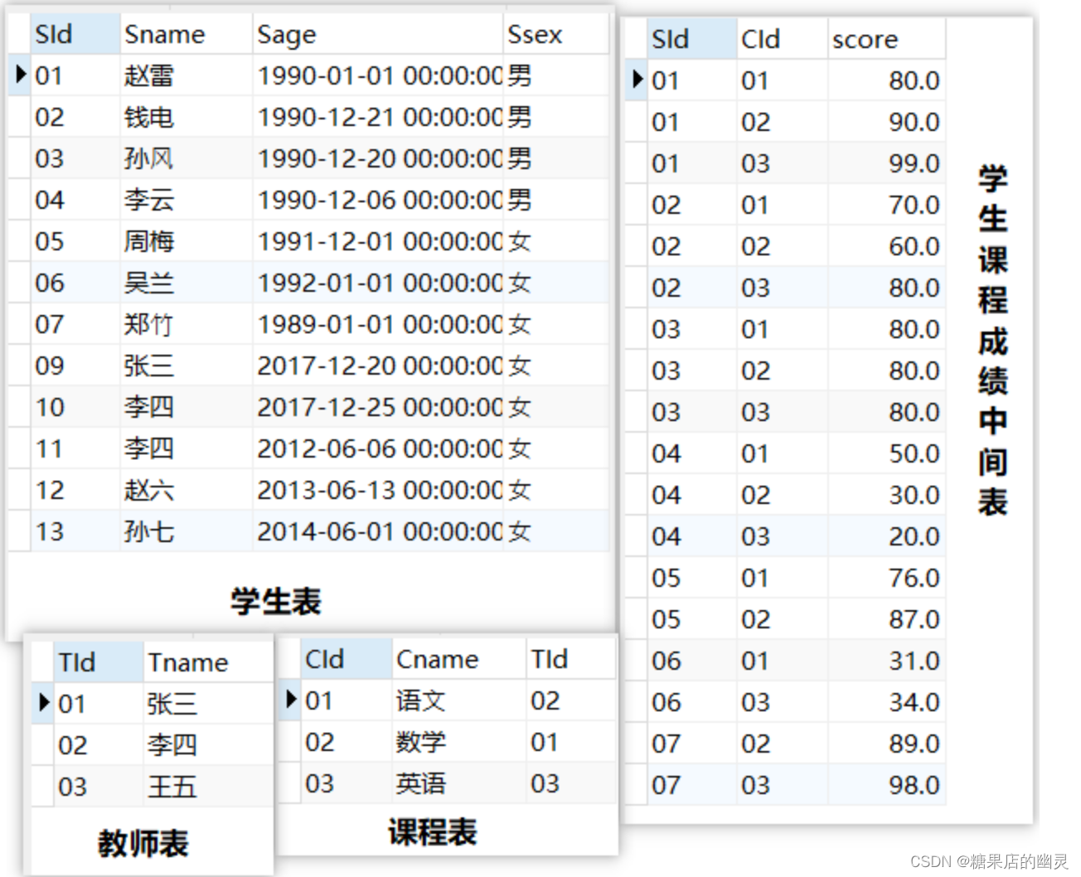Click the date 2017-12-20 00:00:00 cell
The width and height of the screenshot is (1081, 877).
[377, 366]
